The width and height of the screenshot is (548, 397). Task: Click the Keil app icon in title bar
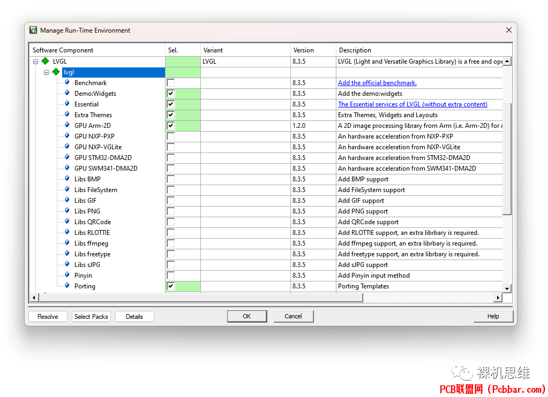point(33,30)
